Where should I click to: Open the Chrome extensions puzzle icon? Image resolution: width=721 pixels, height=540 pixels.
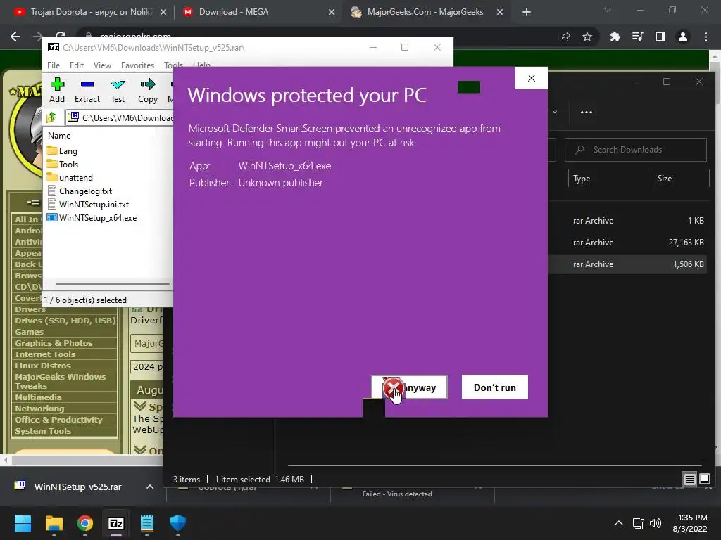click(x=615, y=37)
